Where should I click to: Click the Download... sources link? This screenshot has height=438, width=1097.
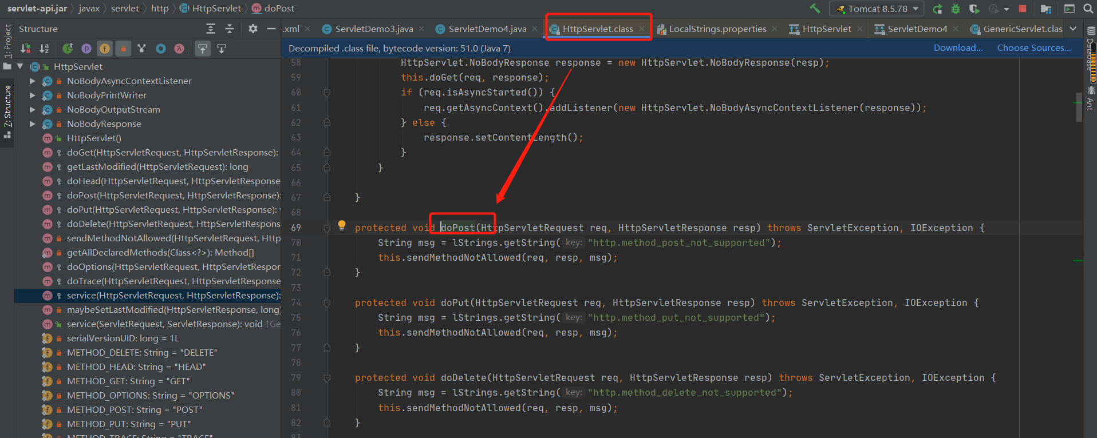tap(958, 48)
